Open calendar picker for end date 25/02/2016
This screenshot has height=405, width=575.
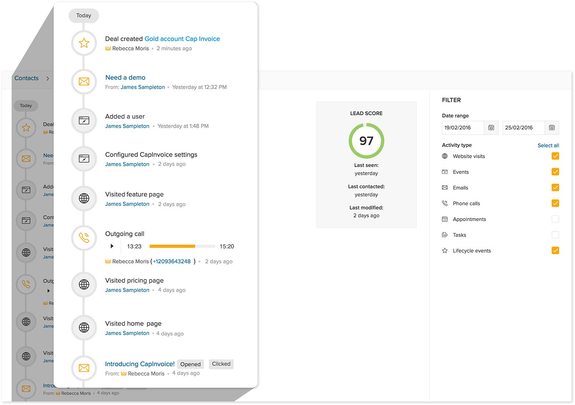[x=552, y=128]
